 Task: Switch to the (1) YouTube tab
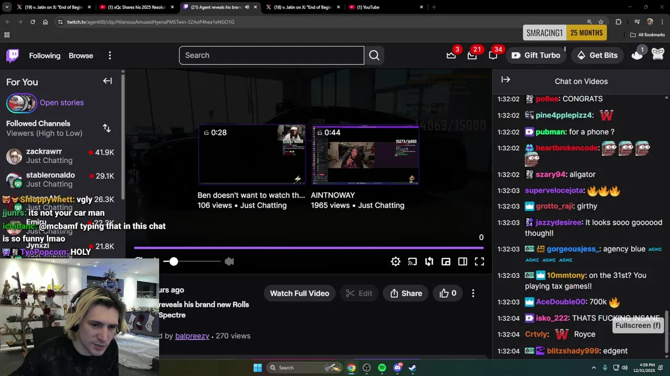pyautogui.click(x=386, y=7)
